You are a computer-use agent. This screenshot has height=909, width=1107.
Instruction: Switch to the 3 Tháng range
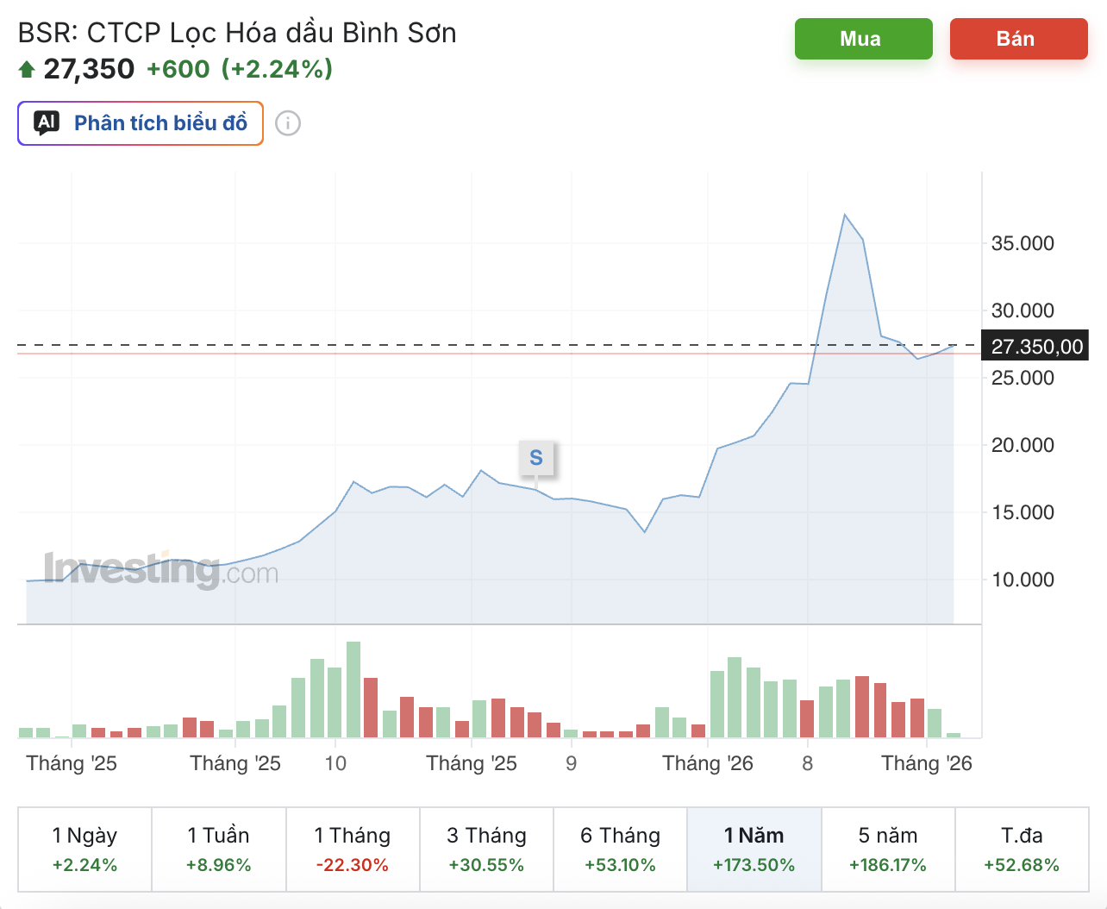[x=486, y=849]
